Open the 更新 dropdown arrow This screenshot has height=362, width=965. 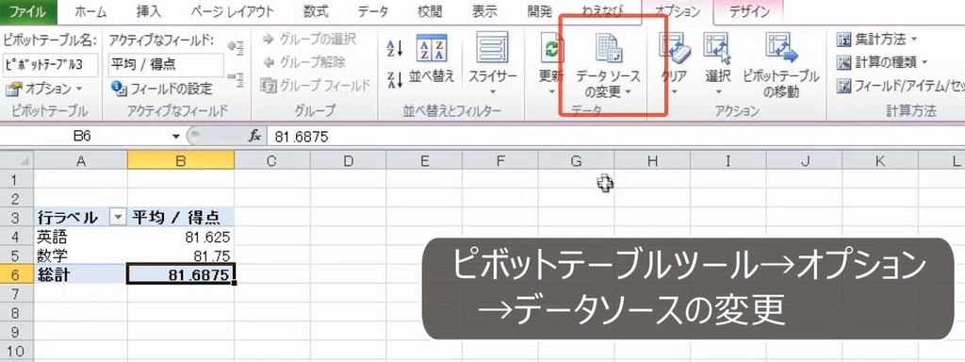click(x=552, y=92)
